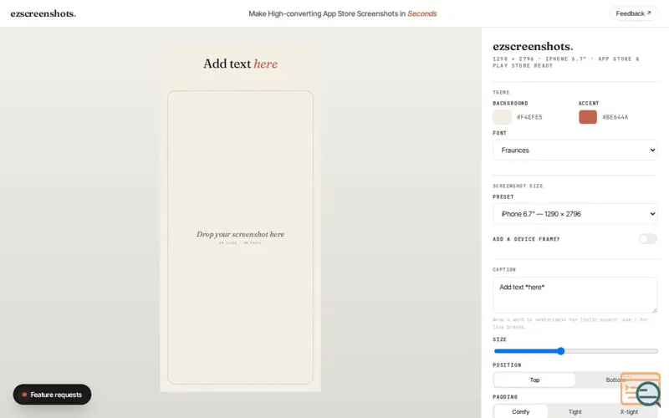This screenshot has height=418, width=669.
Task: Click the red dot on Feature requests
Action: [24, 395]
